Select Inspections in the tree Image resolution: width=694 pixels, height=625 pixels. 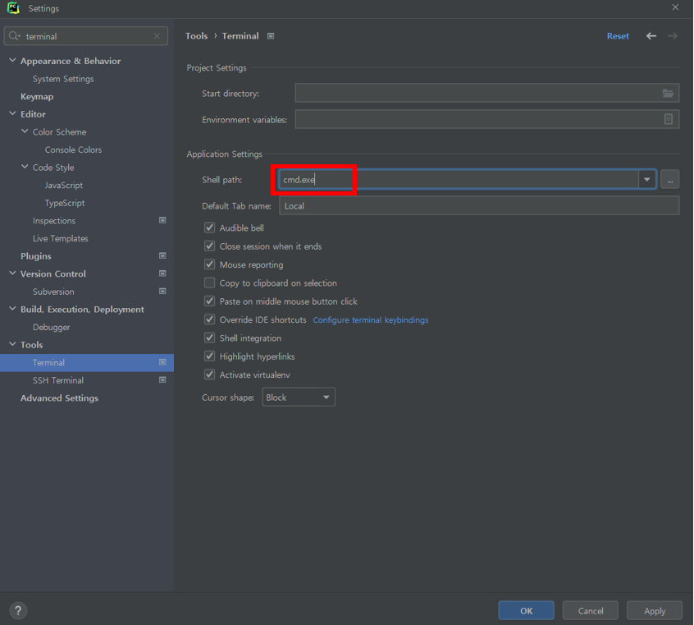coord(54,220)
